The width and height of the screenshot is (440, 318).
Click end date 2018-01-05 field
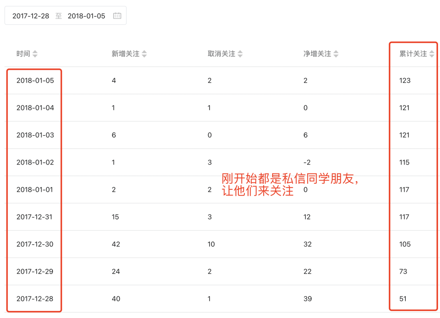click(x=86, y=16)
